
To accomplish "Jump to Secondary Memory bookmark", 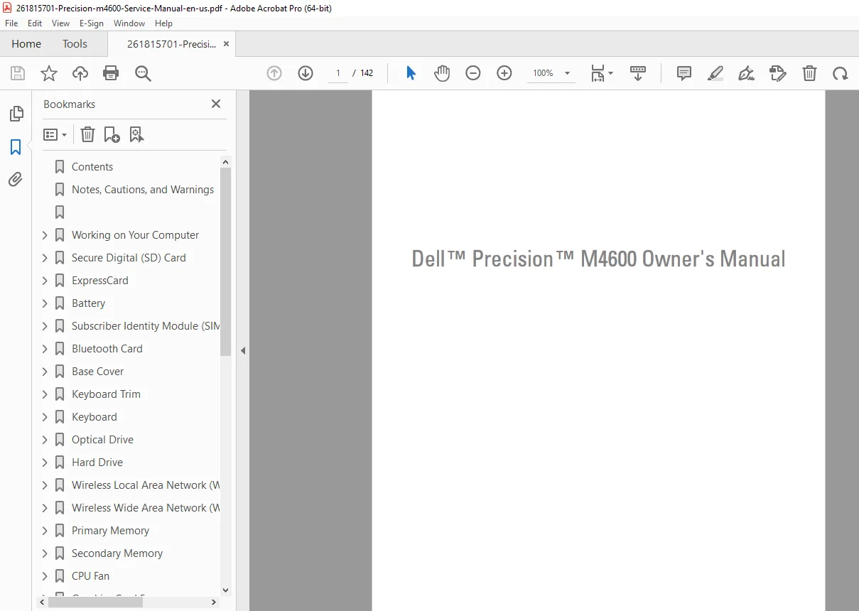I will tap(117, 553).
